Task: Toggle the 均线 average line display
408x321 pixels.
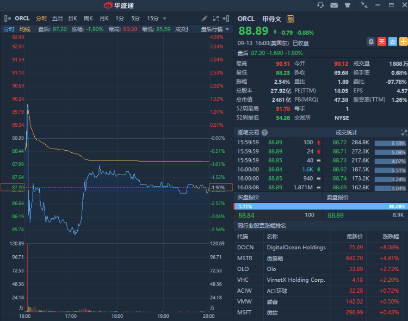Action: (x=24, y=29)
